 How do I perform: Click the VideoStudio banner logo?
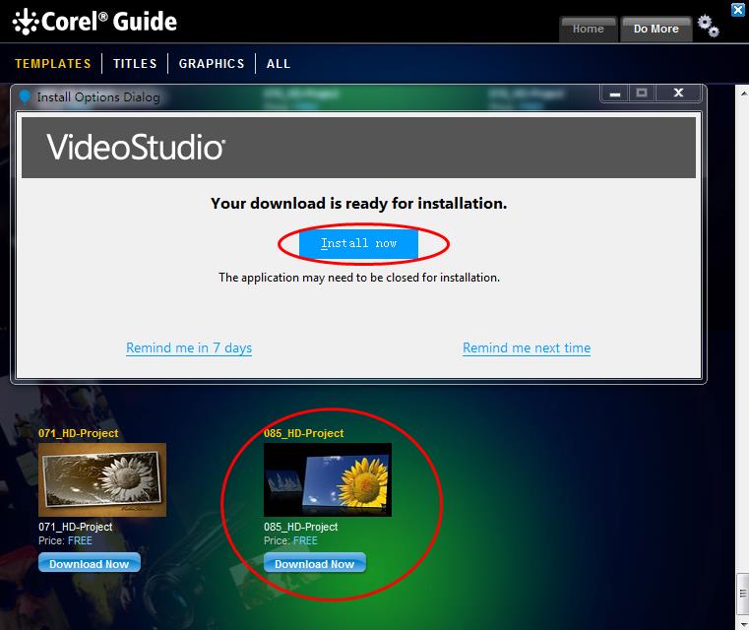click(136, 147)
